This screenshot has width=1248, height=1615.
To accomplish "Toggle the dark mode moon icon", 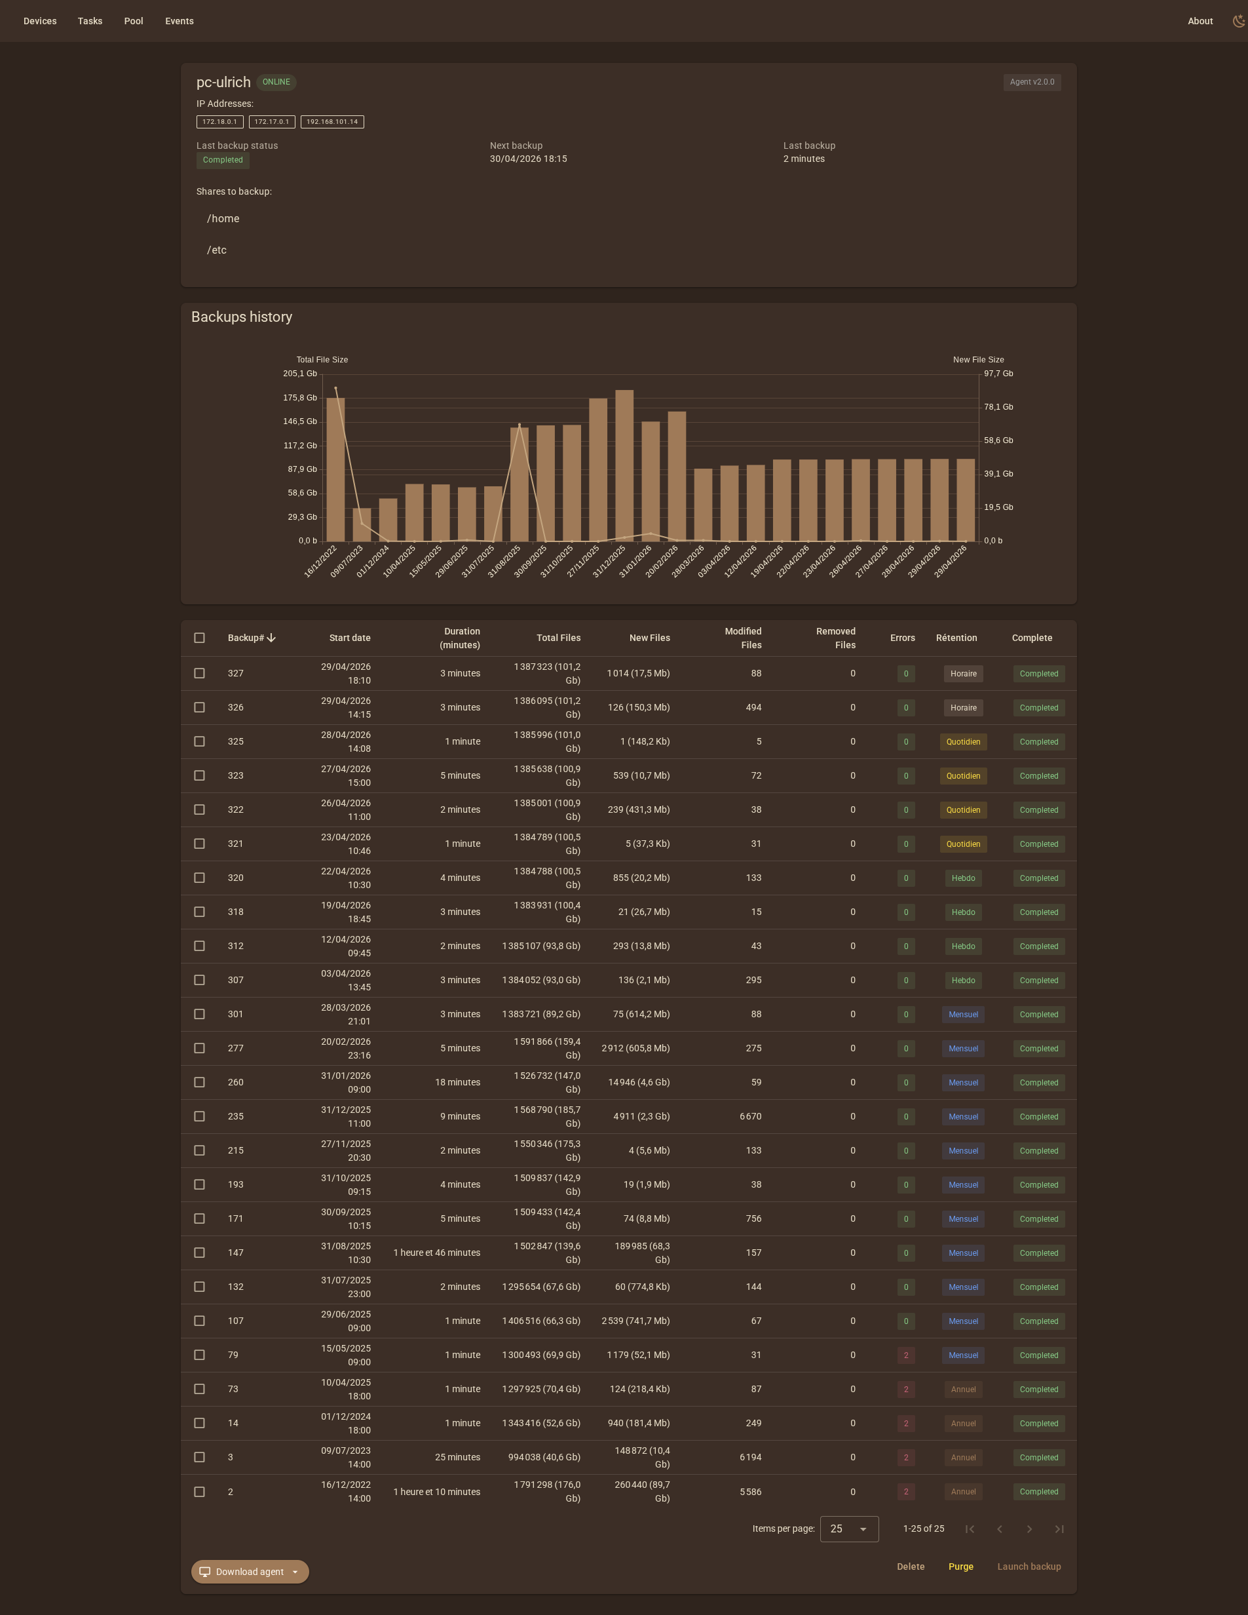I will pyautogui.click(x=1238, y=21).
